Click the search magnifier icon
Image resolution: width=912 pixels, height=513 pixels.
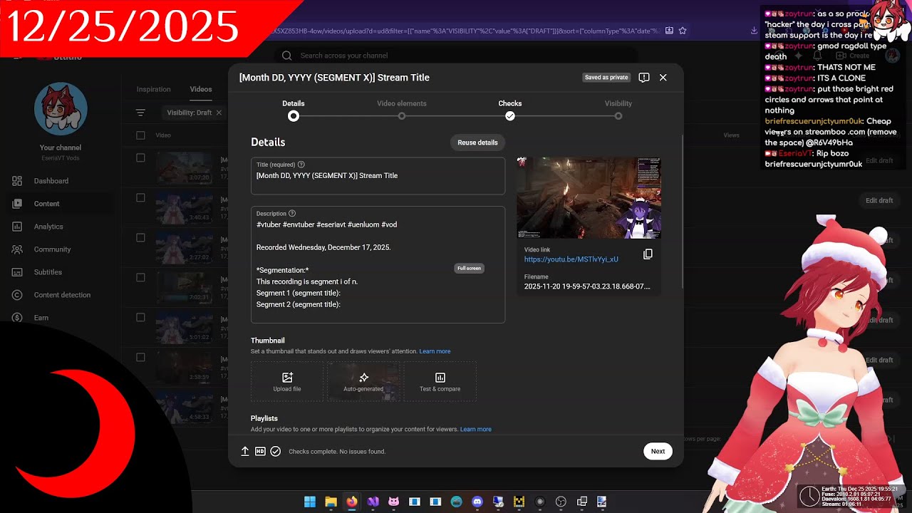click(286, 56)
